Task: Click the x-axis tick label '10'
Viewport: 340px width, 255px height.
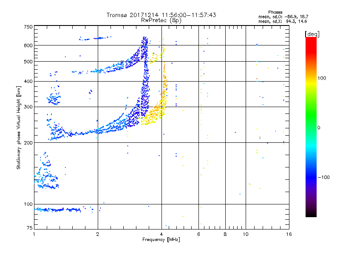Action: (246, 234)
